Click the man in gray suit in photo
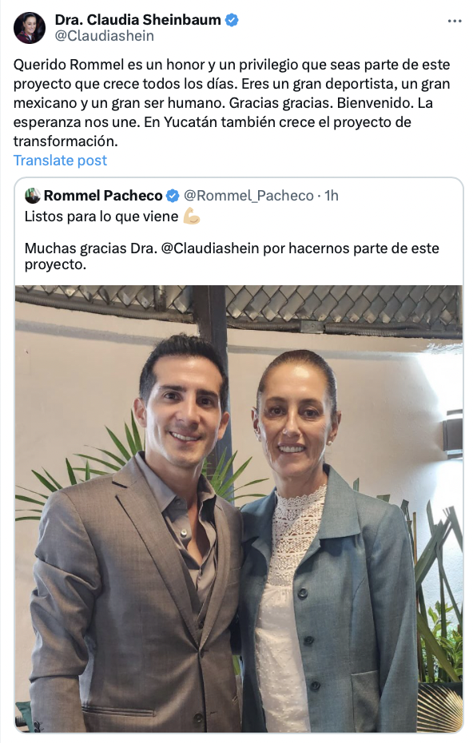473x743 pixels. point(137,533)
